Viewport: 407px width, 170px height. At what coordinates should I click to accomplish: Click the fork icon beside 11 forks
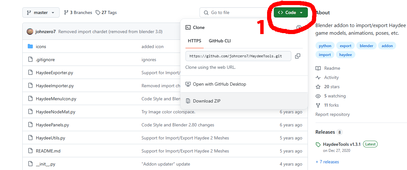318,105
